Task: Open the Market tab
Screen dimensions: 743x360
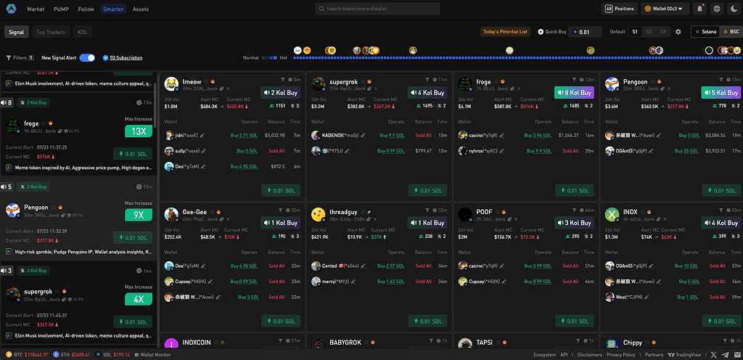Action: (36, 9)
